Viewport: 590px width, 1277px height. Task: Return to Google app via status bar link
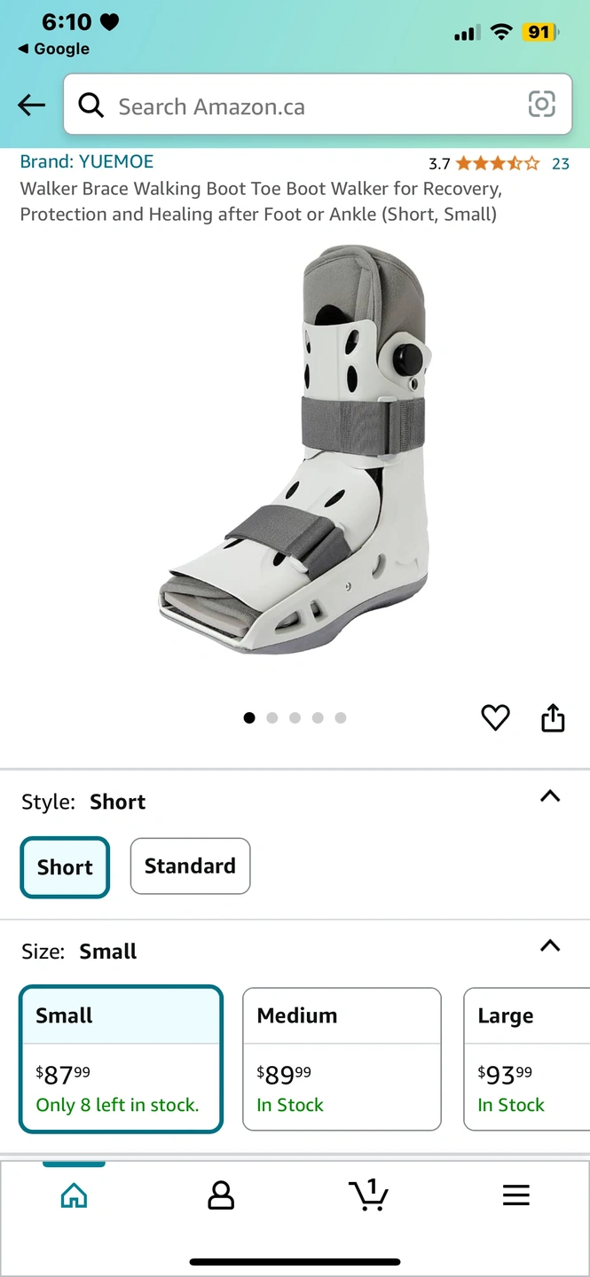coord(53,49)
